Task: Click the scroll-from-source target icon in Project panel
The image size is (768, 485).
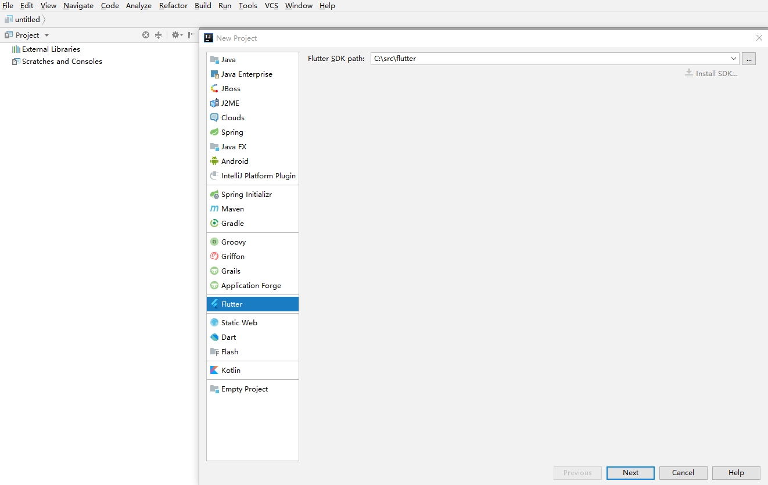Action: point(146,35)
